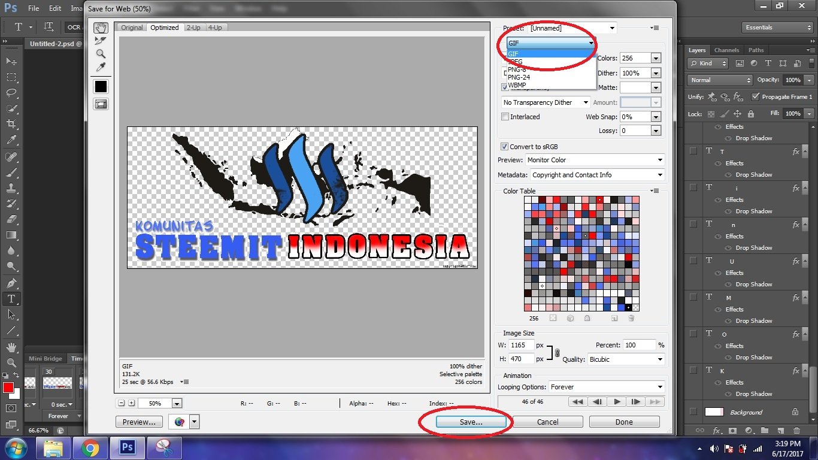This screenshot has width=818, height=460.
Task: Switch to the 2-Up preview tab
Action: pos(193,28)
